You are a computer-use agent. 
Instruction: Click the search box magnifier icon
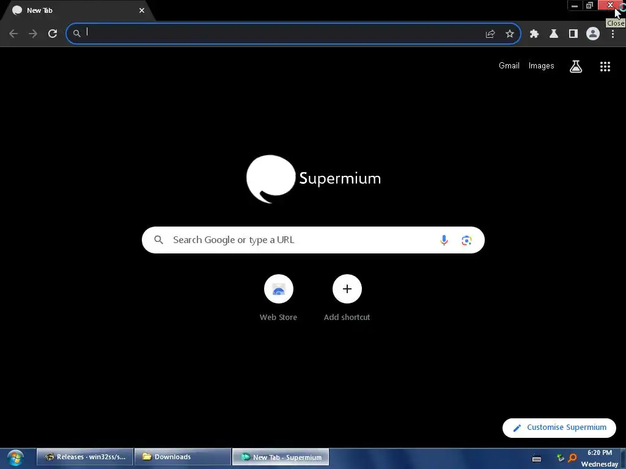(158, 239)
